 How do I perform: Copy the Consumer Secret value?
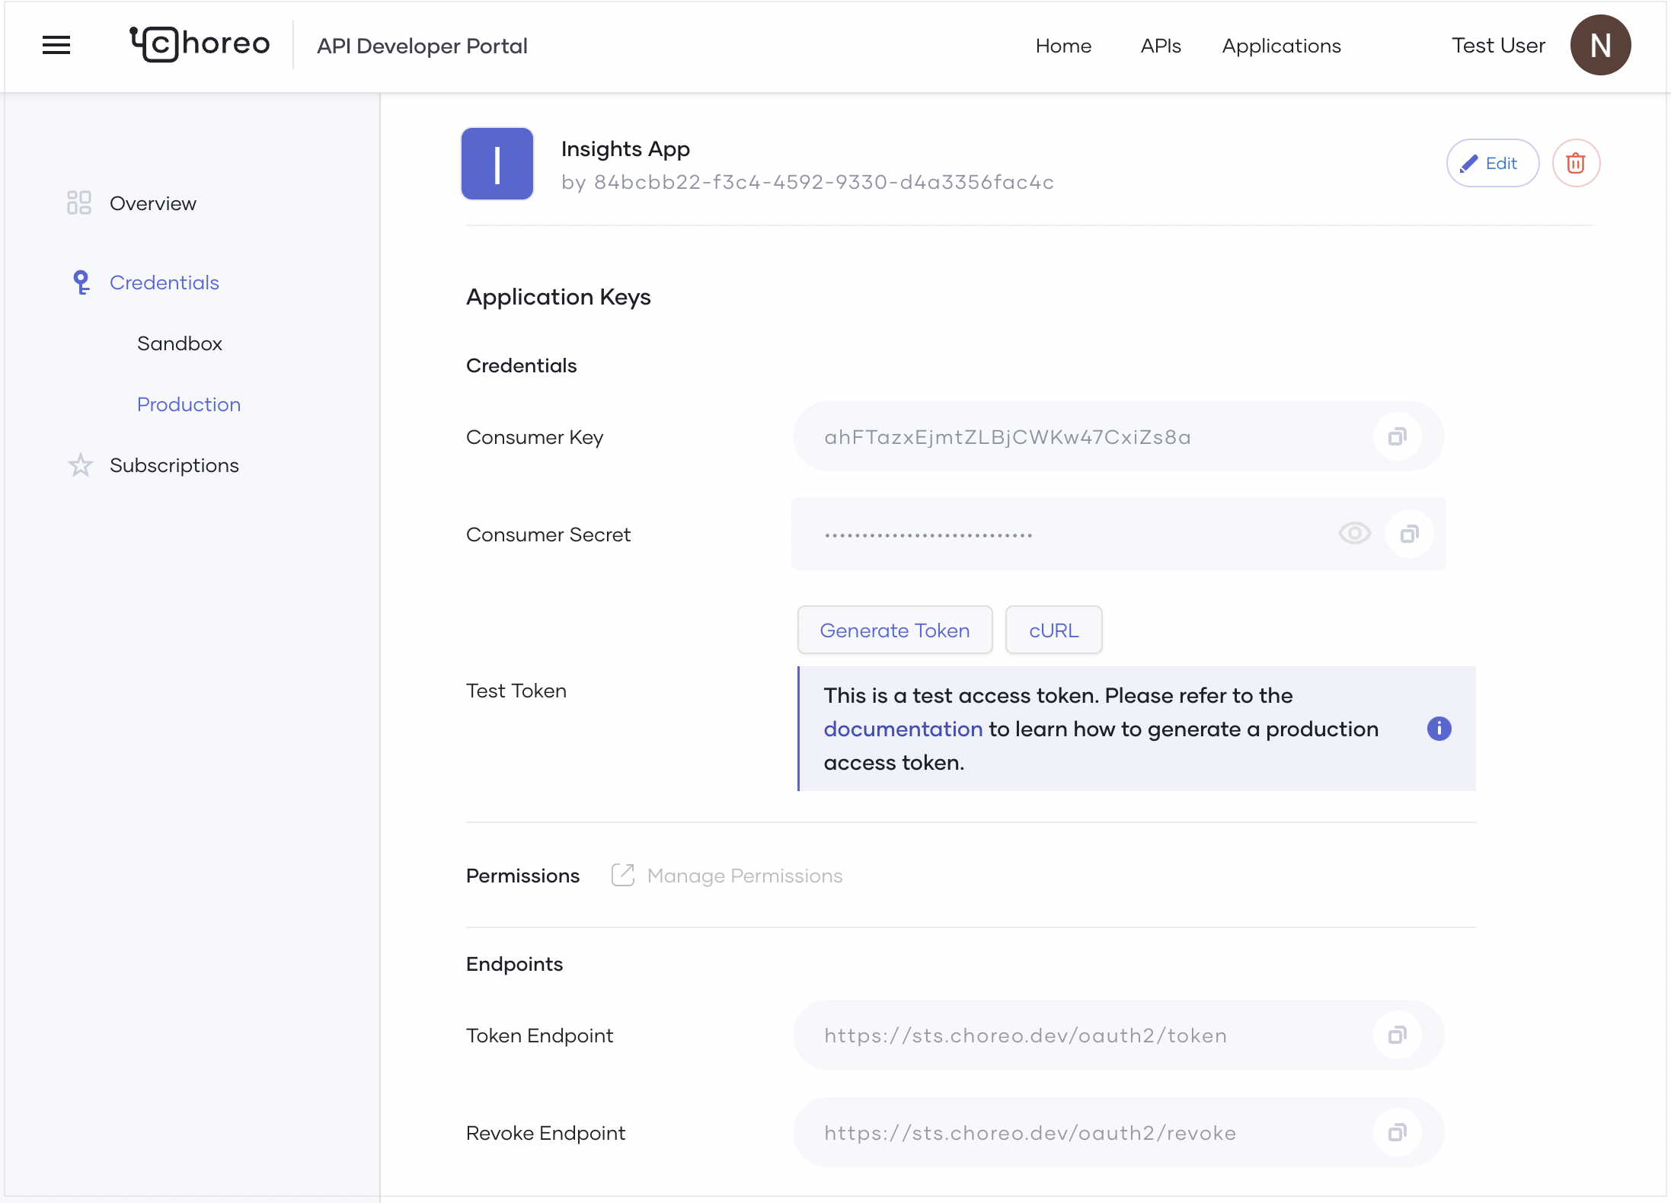[1409, 534]
